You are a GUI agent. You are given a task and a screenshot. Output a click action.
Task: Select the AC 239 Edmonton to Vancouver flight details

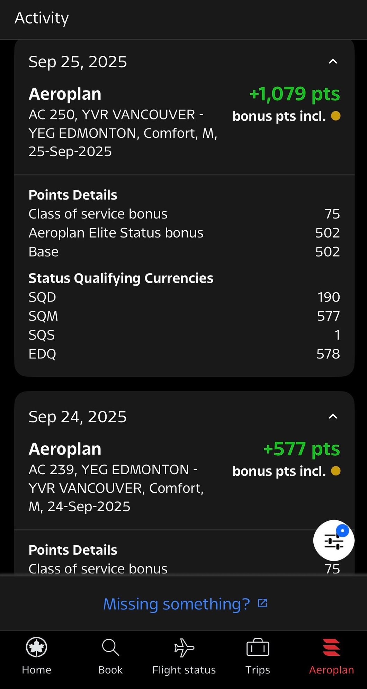point(116,488)
